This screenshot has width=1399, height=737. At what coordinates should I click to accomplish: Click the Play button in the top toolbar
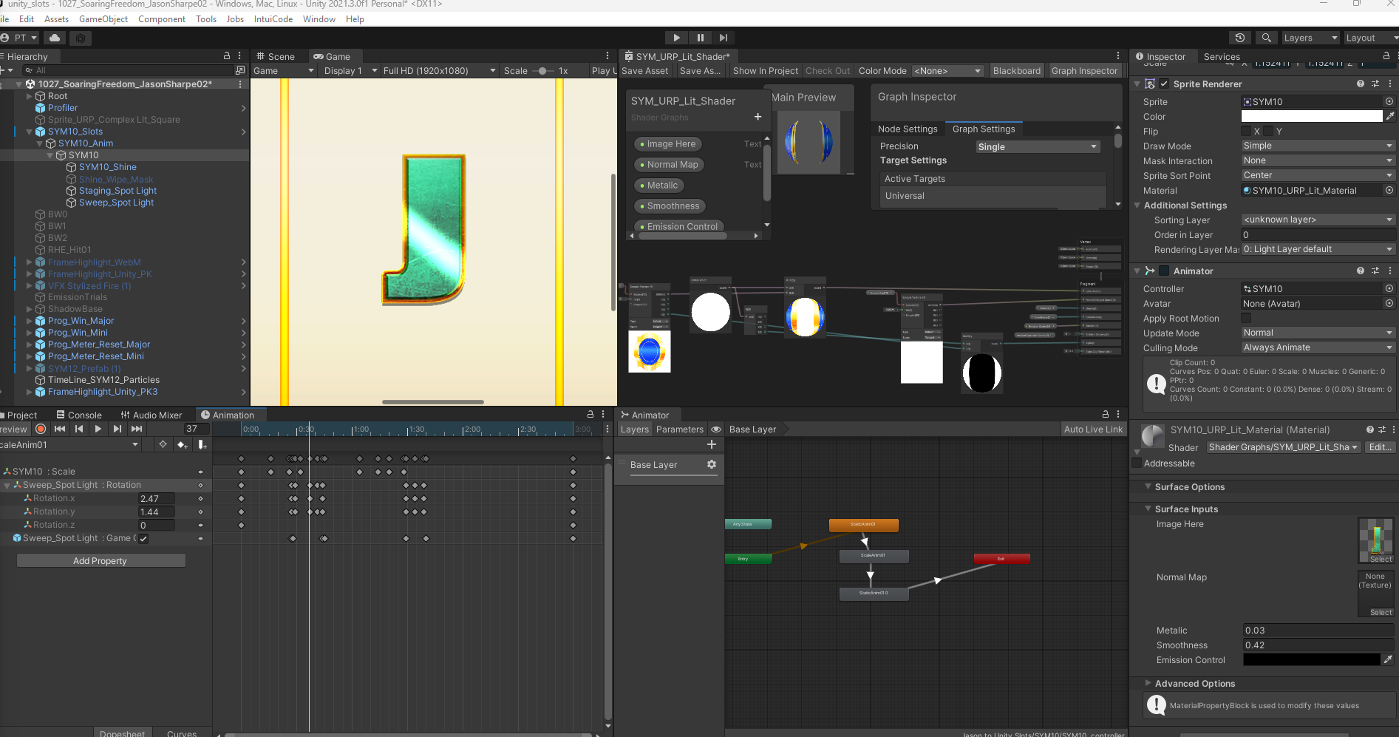pyautogui.click(x=676, y=38)
